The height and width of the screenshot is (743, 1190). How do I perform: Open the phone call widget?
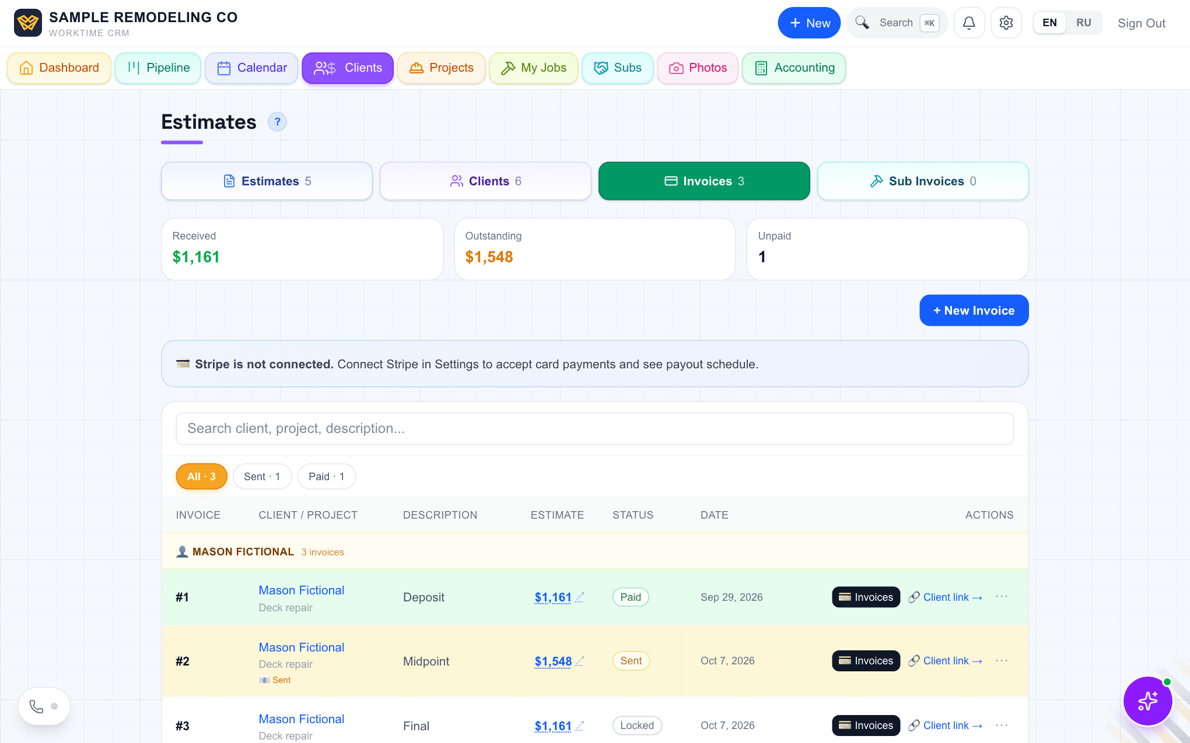pos(44,706)
